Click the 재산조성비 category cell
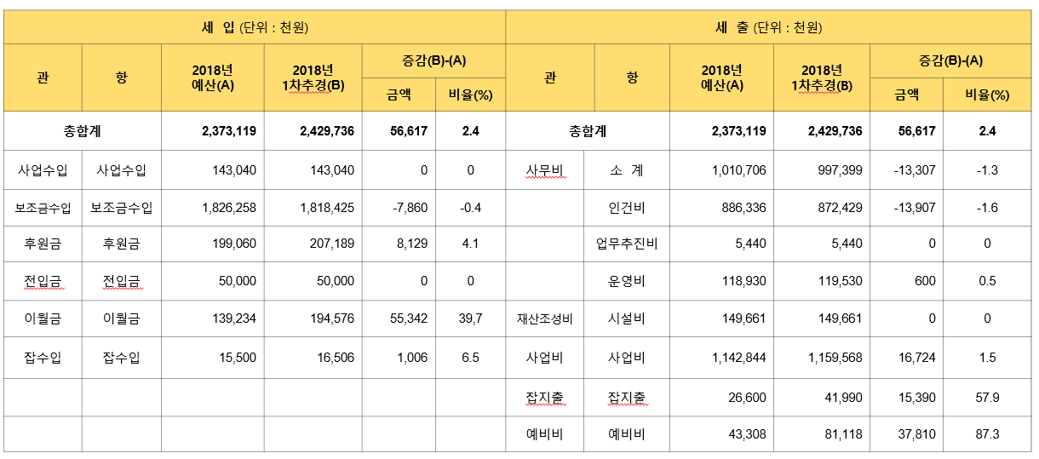 pos(544,318)
